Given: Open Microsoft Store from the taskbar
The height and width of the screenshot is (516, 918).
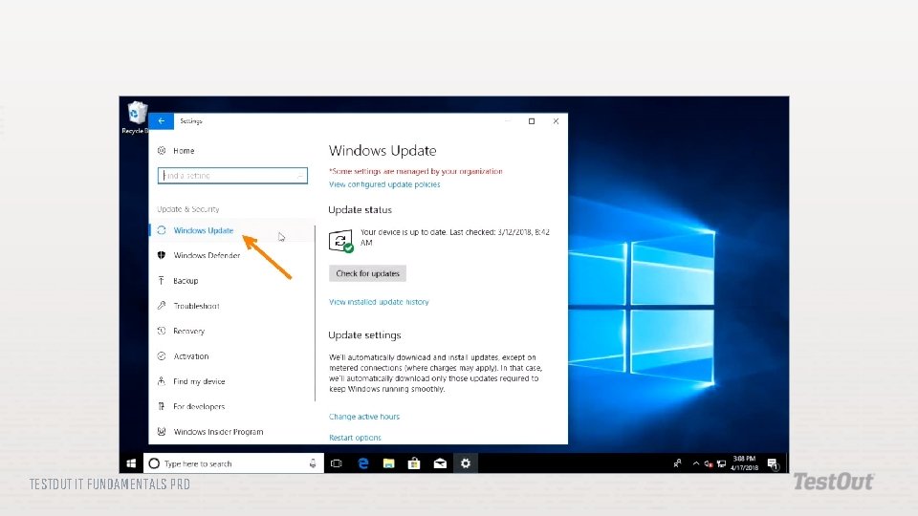Looking at the screenshot, I should click(x=414, y=463).
